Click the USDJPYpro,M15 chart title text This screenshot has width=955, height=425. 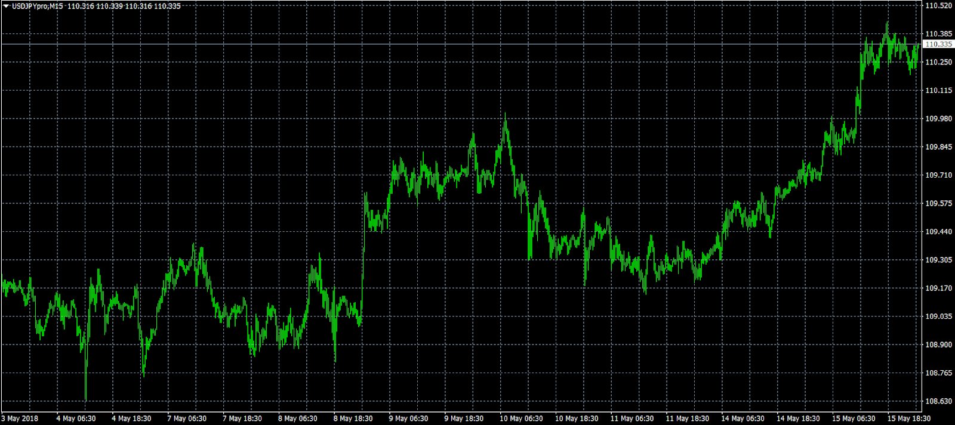[37, 6]
